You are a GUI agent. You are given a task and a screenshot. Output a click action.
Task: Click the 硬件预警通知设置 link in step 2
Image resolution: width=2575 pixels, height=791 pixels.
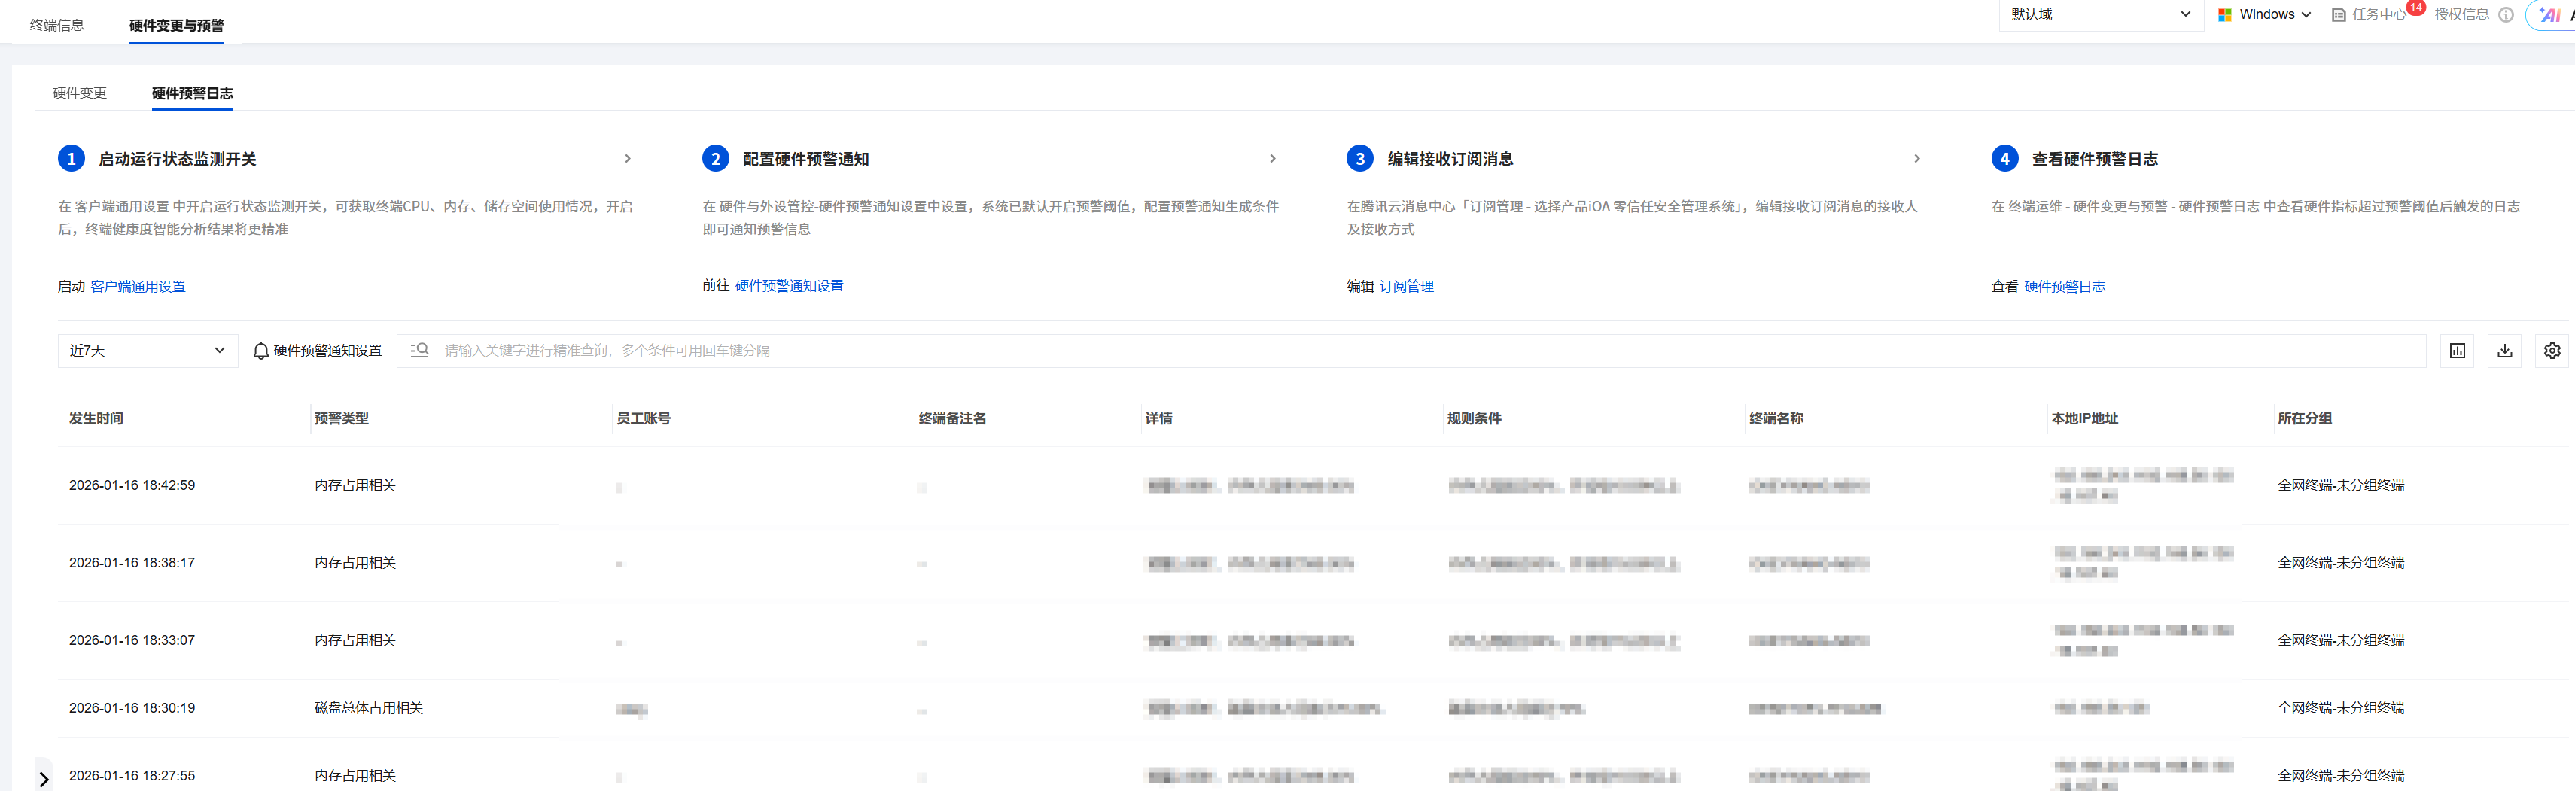[x=789, y=286]
